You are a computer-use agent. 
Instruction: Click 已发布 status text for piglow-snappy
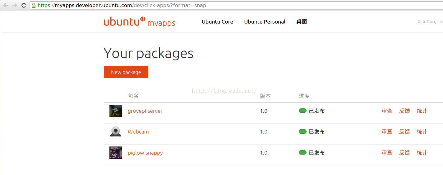point(316,153)
